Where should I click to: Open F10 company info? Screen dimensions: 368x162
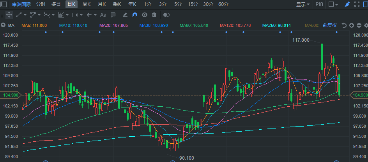click(319, 4)
